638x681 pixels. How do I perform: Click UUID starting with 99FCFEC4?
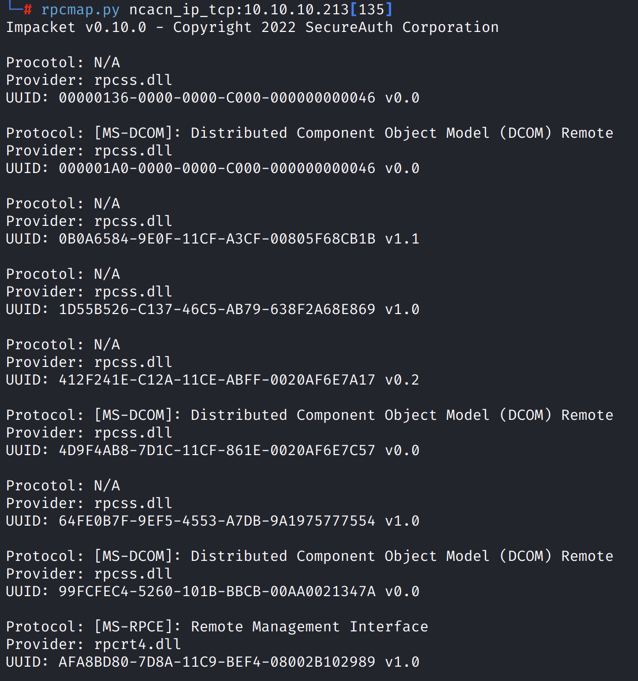click(217, 592)
